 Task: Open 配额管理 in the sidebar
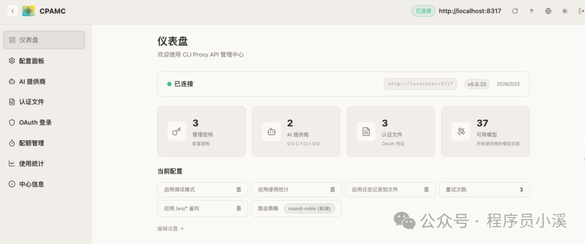44,143
